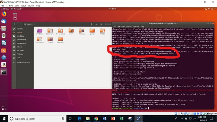
Task: Open the Public folder icon
Action: tap(103, 31)
